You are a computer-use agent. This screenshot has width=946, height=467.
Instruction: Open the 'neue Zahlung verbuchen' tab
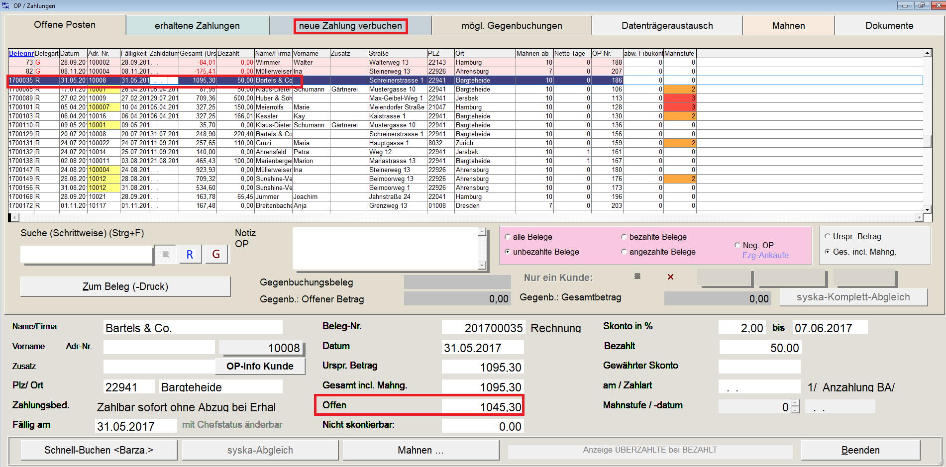(x=350, y=26)
